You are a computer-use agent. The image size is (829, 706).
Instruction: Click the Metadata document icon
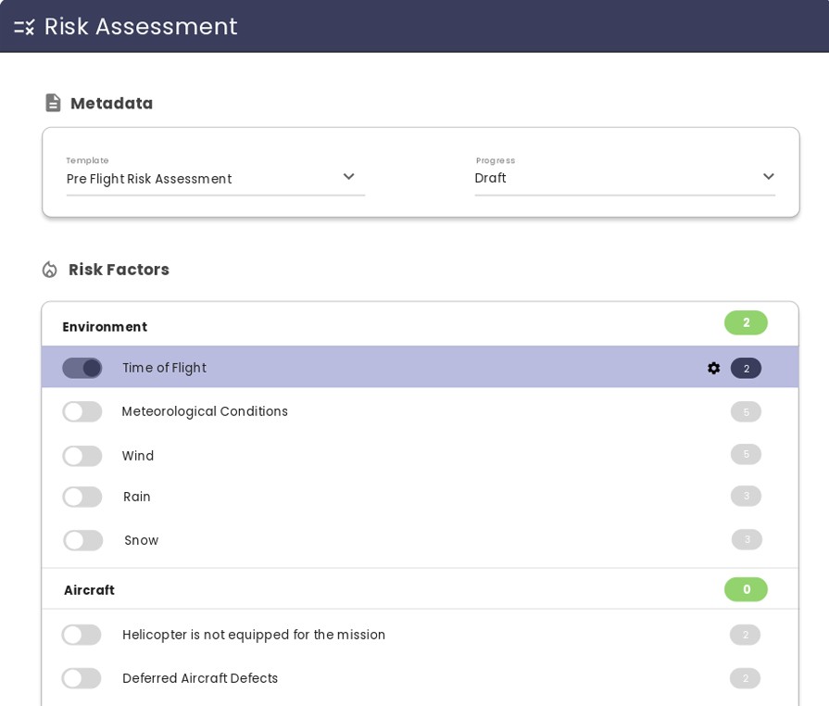53,103
